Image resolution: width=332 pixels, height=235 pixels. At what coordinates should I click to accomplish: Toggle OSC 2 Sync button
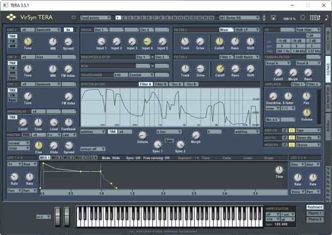(x=12, y=77)
